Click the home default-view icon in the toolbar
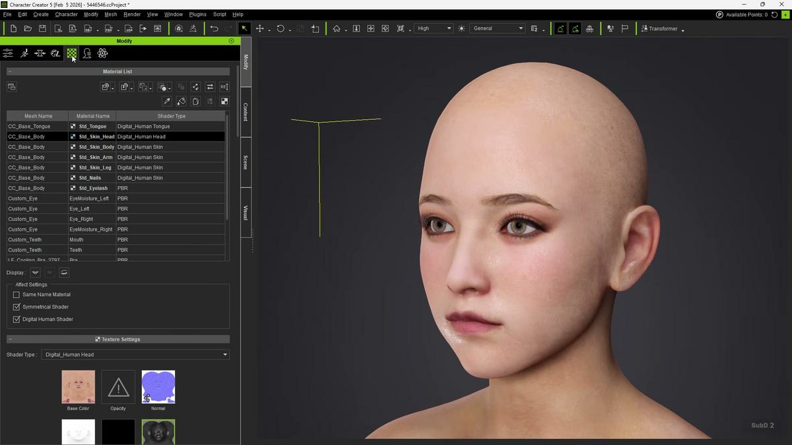 pyautogui.click(x=336, y=28)
